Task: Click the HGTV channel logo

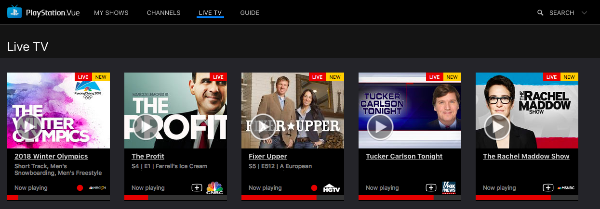Action: coord(332,188)
